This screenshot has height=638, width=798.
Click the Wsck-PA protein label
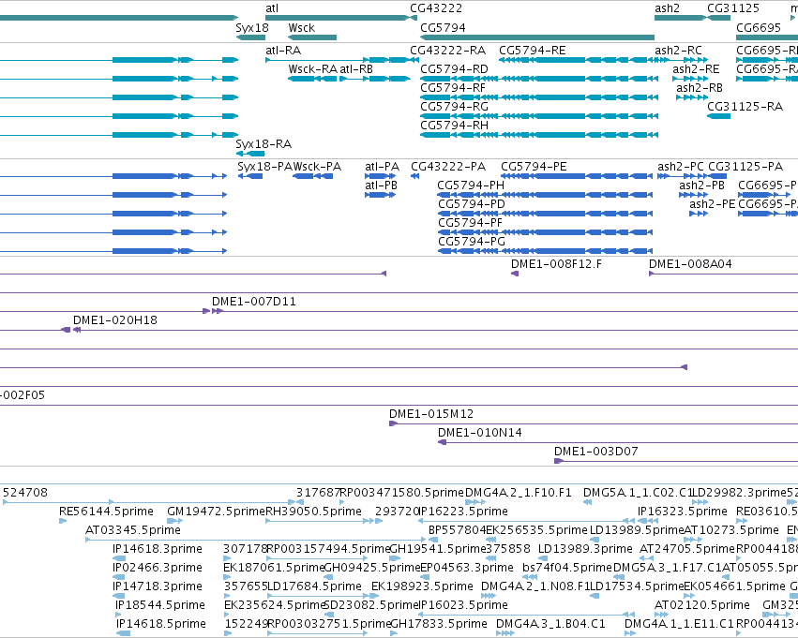[x=318, y=167]
